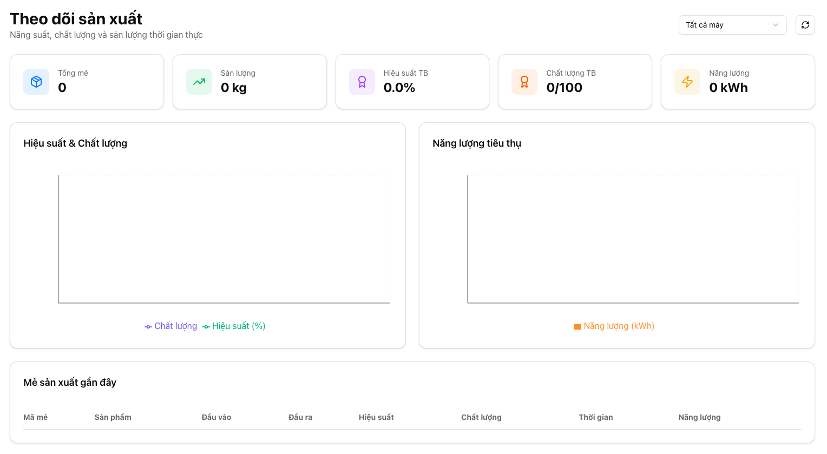Click the Mã mẻ column header
Image resolution: width=827 pixels, height=454 pixels.
click(36, 417)
